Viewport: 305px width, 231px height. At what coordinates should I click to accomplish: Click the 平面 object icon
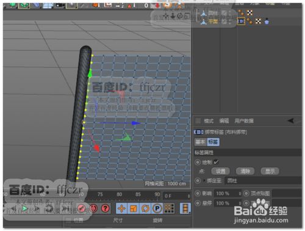point(203,21)
